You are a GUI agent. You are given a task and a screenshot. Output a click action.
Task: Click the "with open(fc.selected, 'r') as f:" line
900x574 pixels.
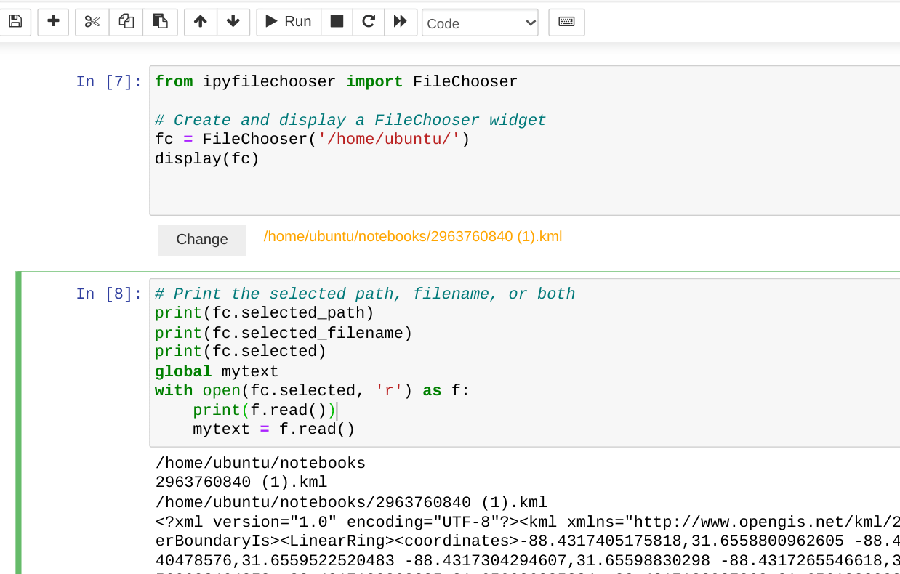pyautogui.click(x=313, y=391)
